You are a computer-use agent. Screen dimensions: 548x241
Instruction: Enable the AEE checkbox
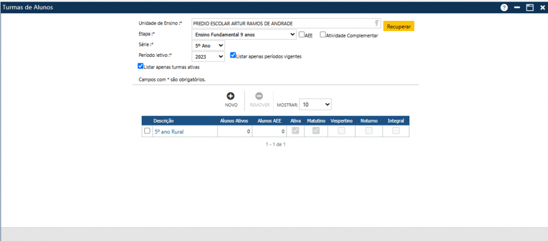pyautogui.click(x=302, y=35)
